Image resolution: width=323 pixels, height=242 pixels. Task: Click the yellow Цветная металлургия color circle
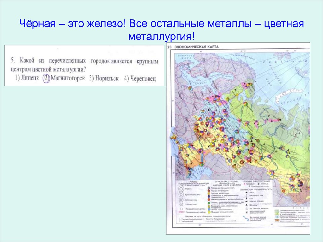click(209, 193)
